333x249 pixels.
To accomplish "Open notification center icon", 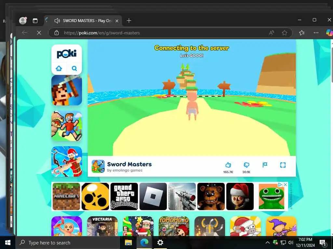I will 323,243.
